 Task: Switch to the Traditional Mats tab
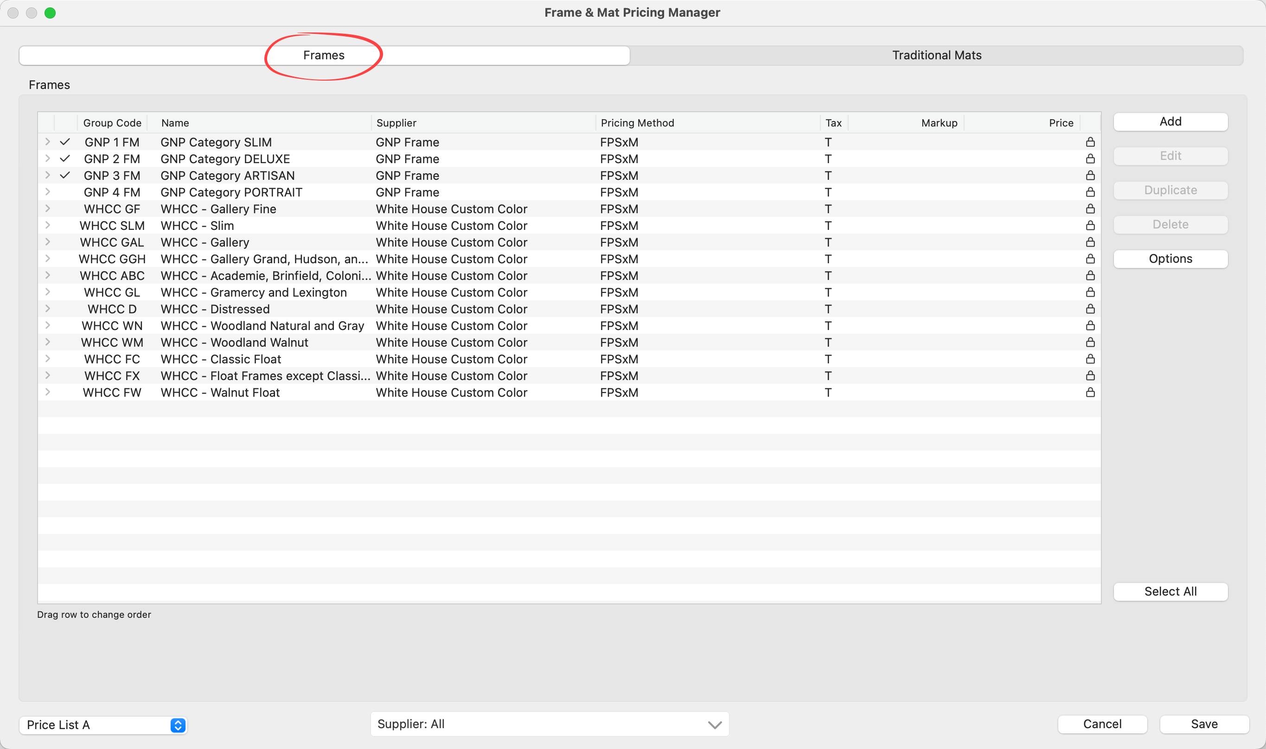(x=936, y=55)
